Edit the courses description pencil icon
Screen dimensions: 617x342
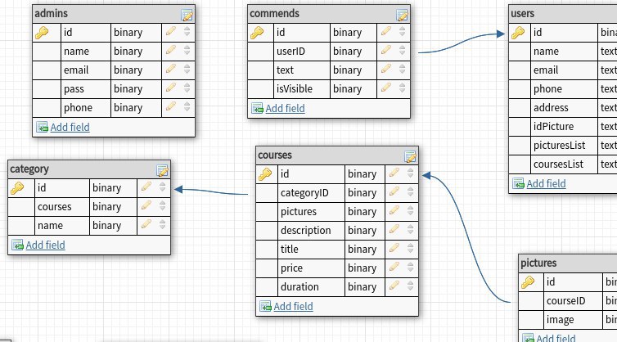click(x=394, y=229)
